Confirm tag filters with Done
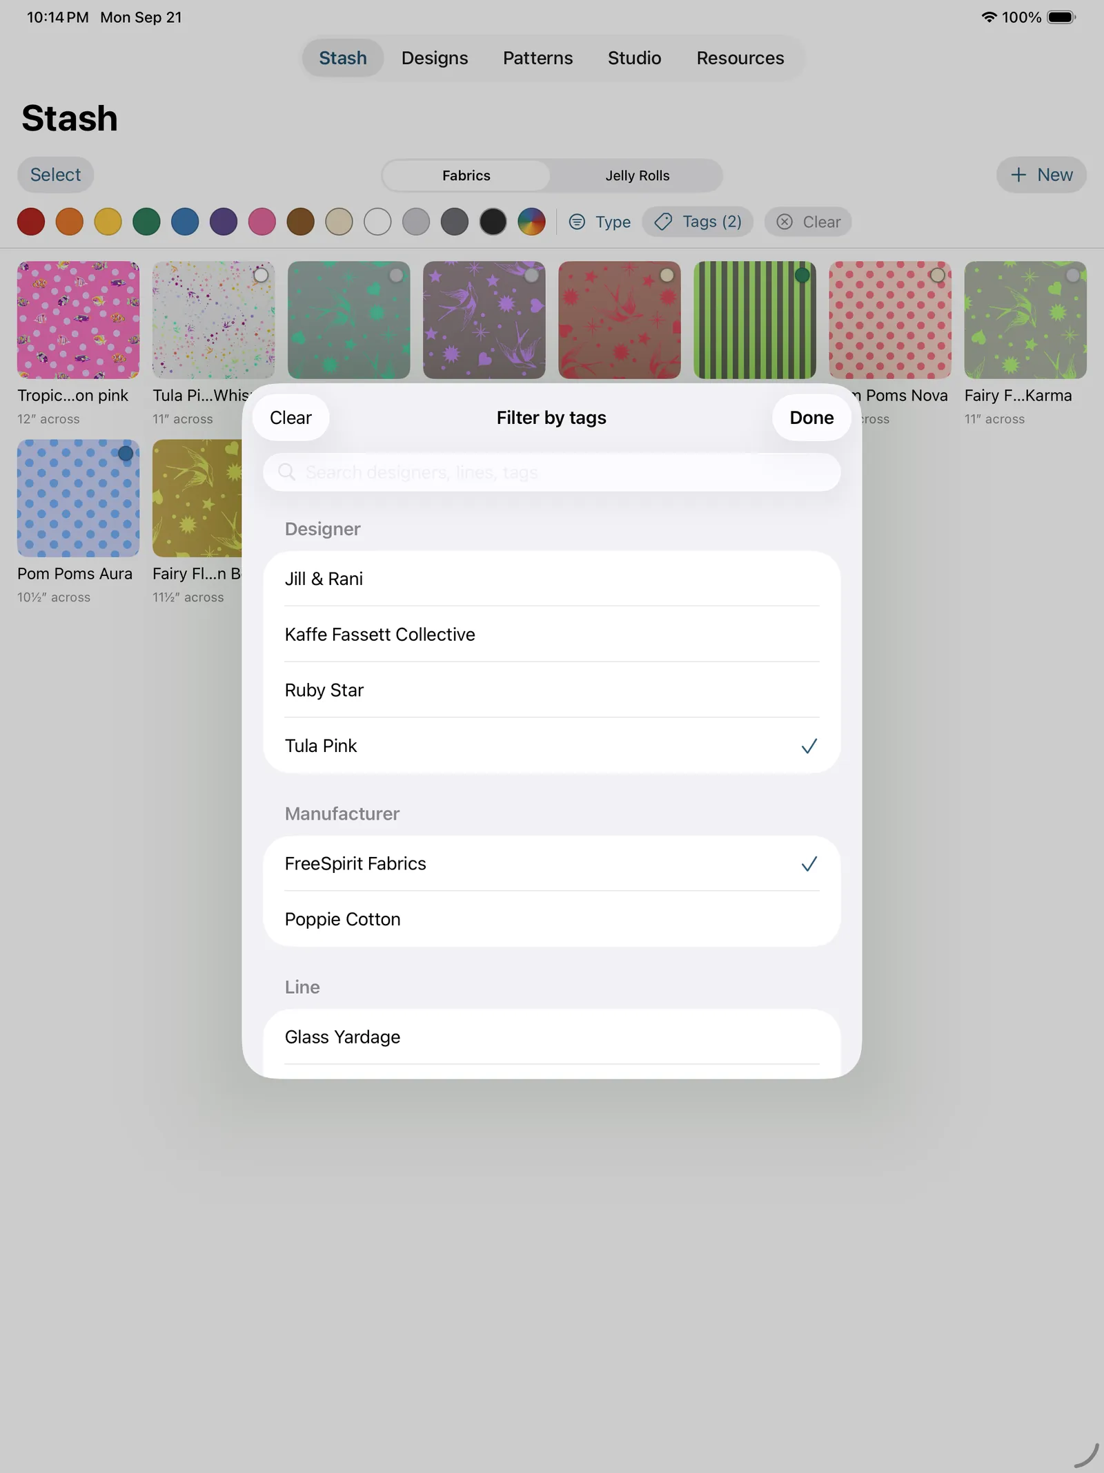1104x1473 pixels. 811,418
